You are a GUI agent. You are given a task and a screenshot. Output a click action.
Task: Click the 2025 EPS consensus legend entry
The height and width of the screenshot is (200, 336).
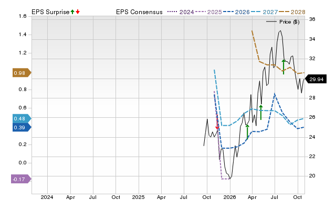click(x=208, y=12)
